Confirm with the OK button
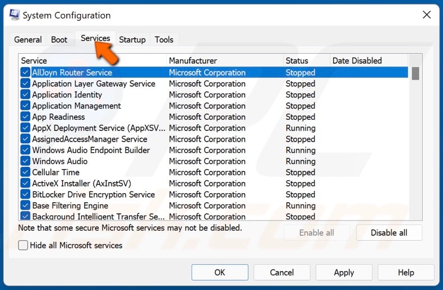 (x=220, y=272)
